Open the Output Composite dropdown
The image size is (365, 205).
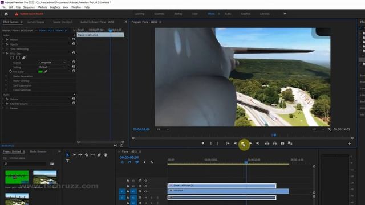[x=52, y=63]
